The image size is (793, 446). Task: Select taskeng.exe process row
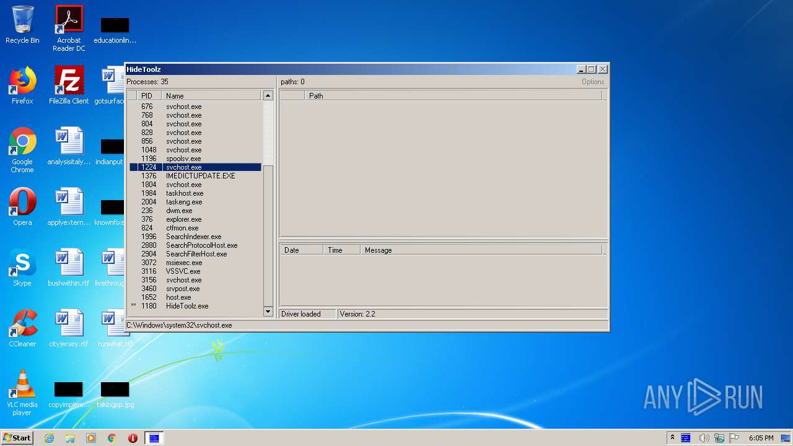195,202
